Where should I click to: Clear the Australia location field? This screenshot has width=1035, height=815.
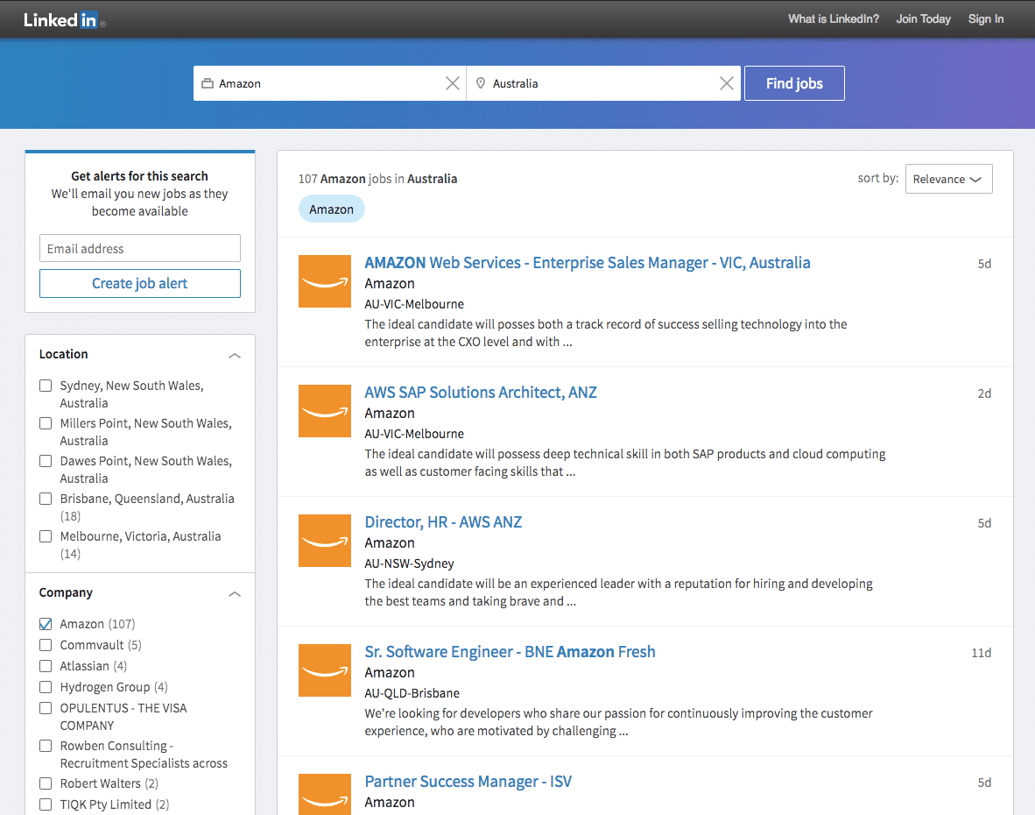click(x=726, y=83)
